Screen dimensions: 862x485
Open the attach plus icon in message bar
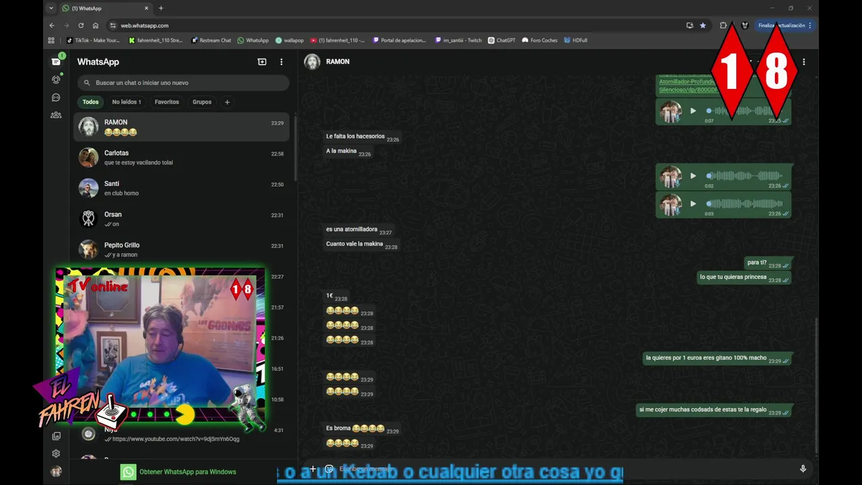[312, 469]
